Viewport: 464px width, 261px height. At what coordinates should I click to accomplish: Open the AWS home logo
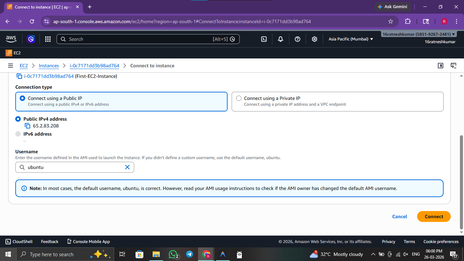(x=11, y=39)
